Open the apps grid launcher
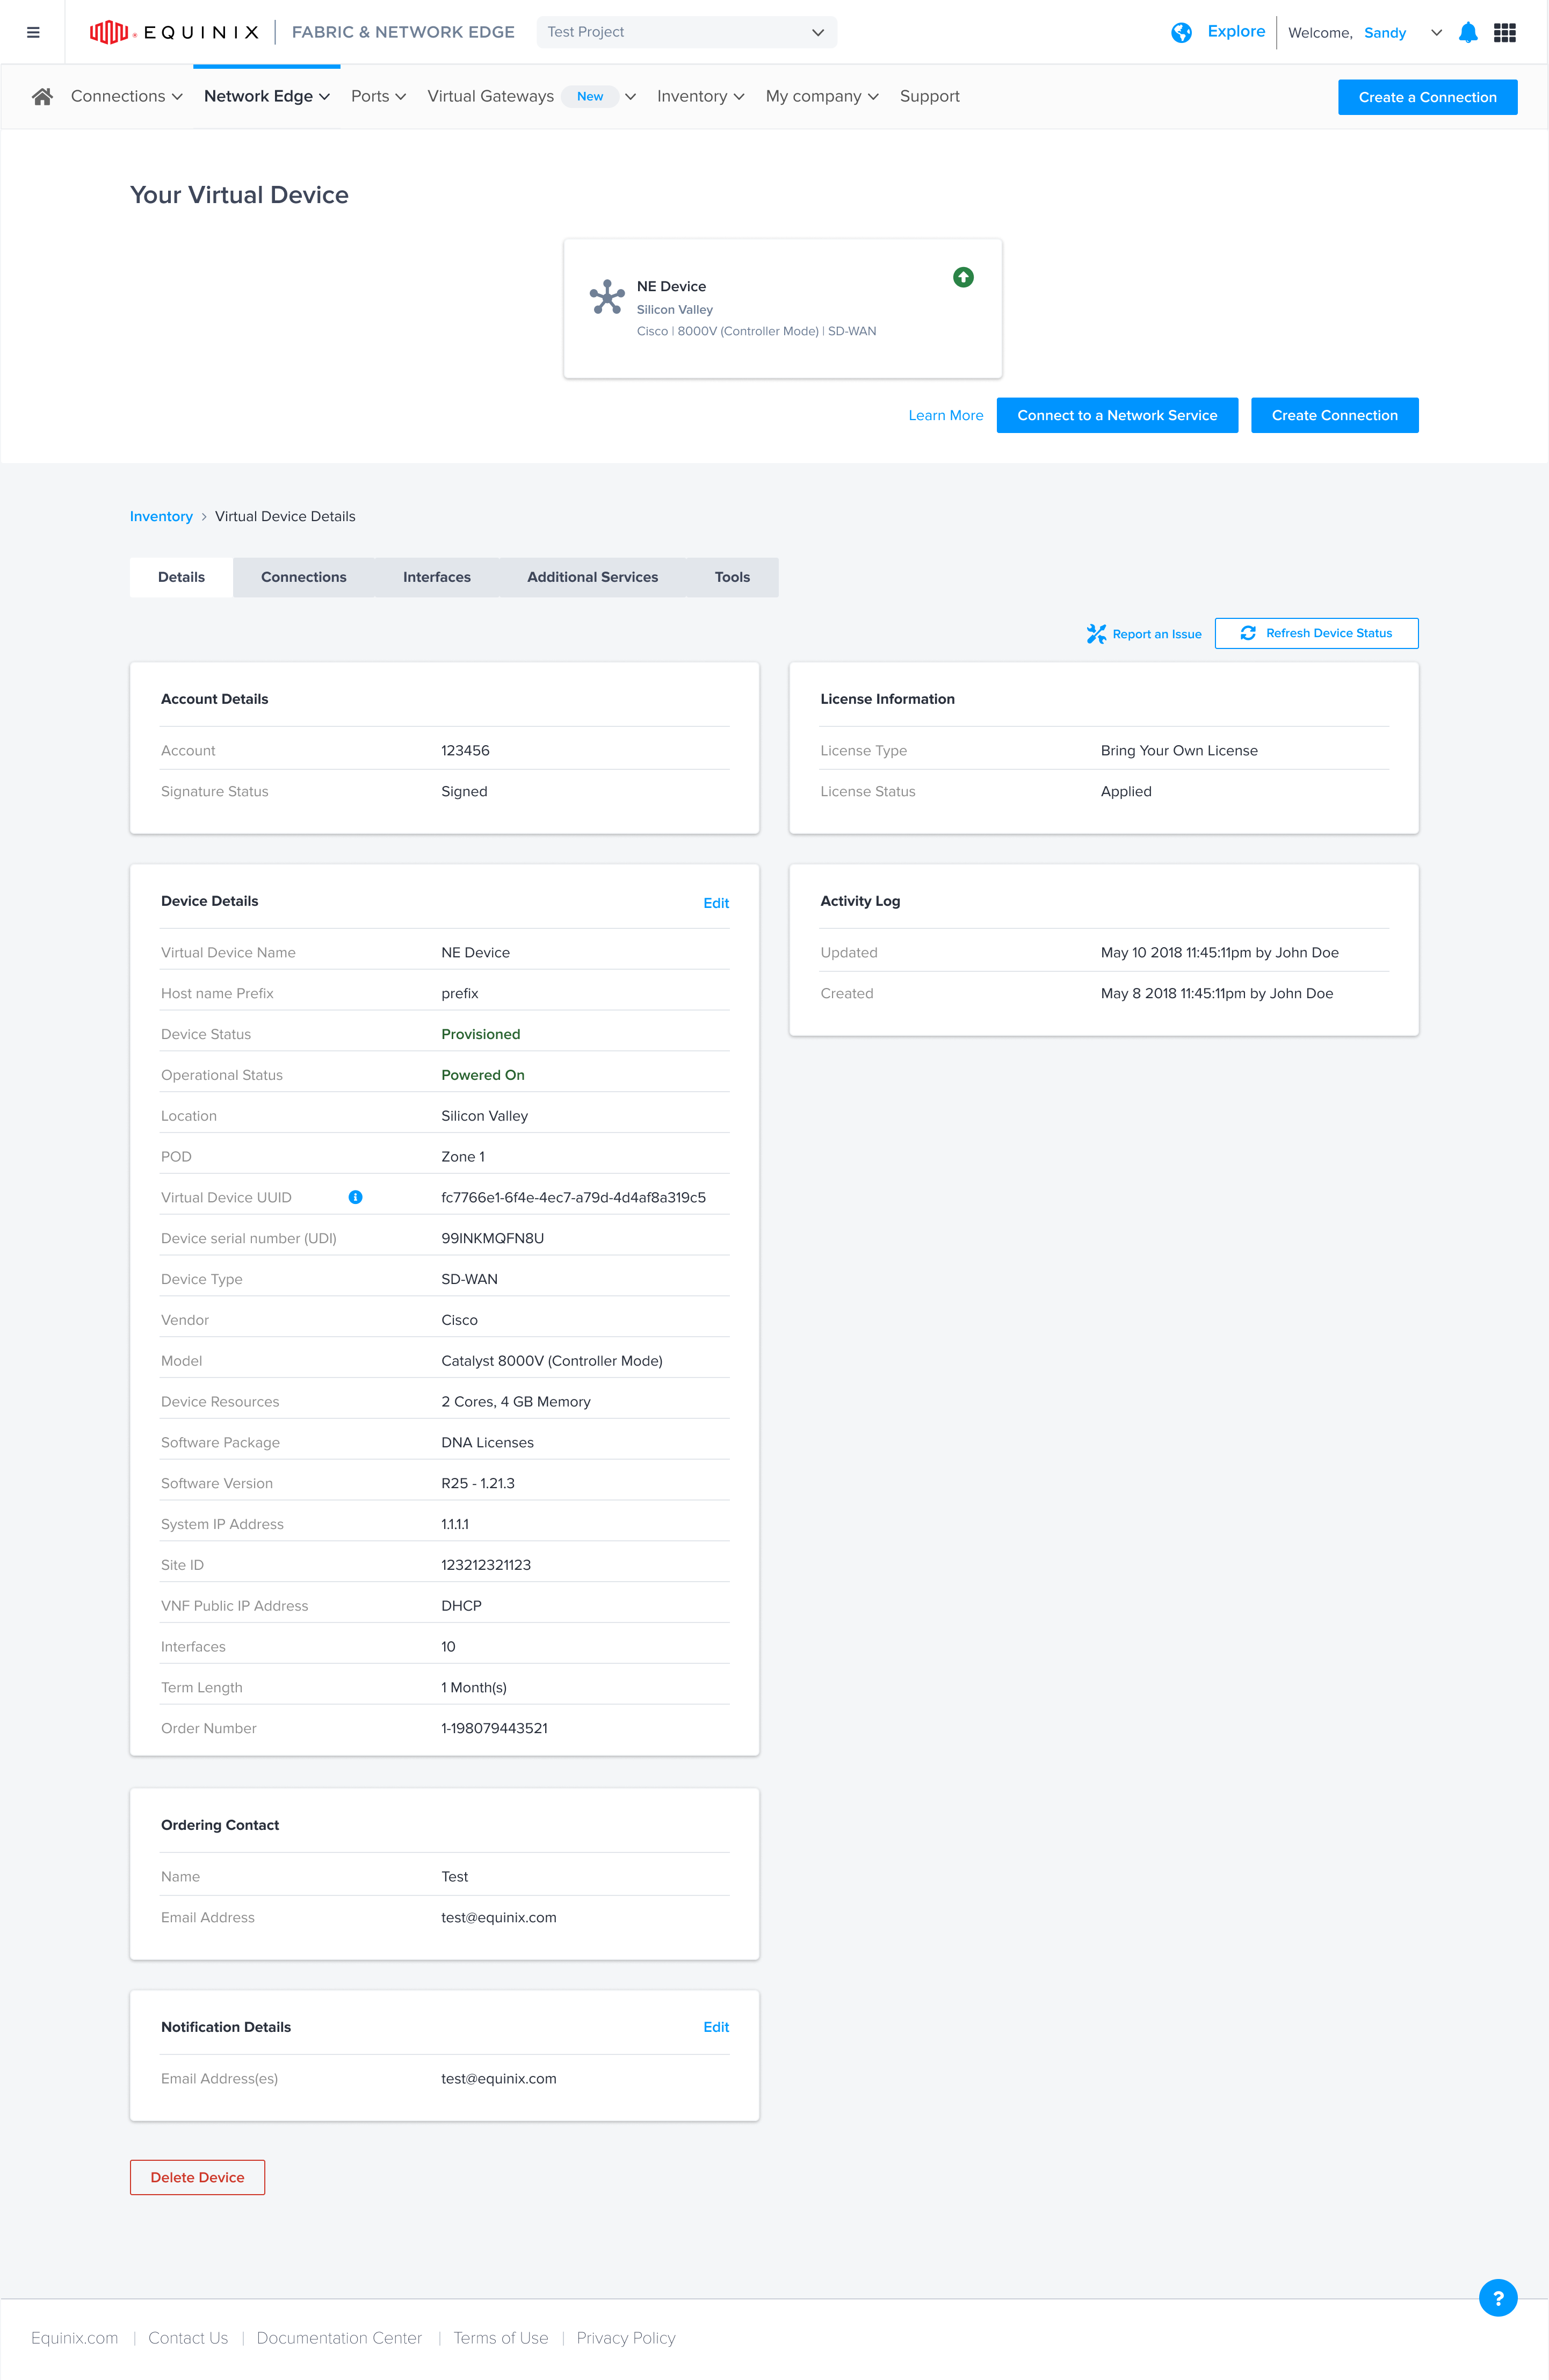This screenshot has width=1549, height=2380. coord(1504,32)
